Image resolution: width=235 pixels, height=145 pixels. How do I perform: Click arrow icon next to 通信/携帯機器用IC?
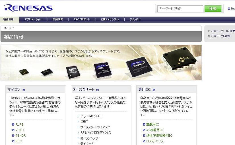click(144, 136)
